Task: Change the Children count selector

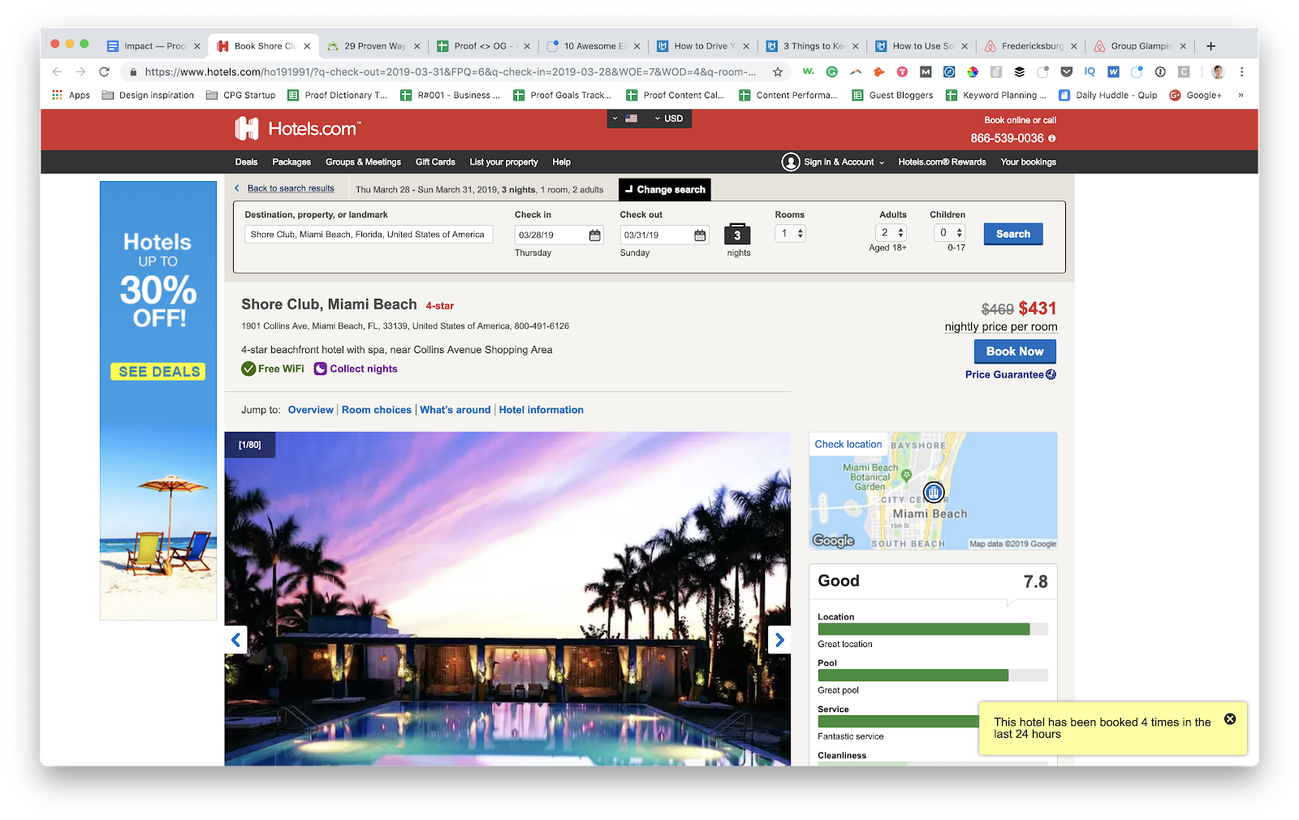Action: point(950,233)
